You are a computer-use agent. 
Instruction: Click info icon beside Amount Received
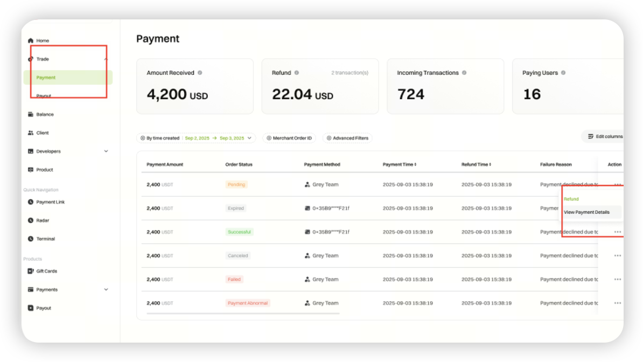(x=200, y=73)
